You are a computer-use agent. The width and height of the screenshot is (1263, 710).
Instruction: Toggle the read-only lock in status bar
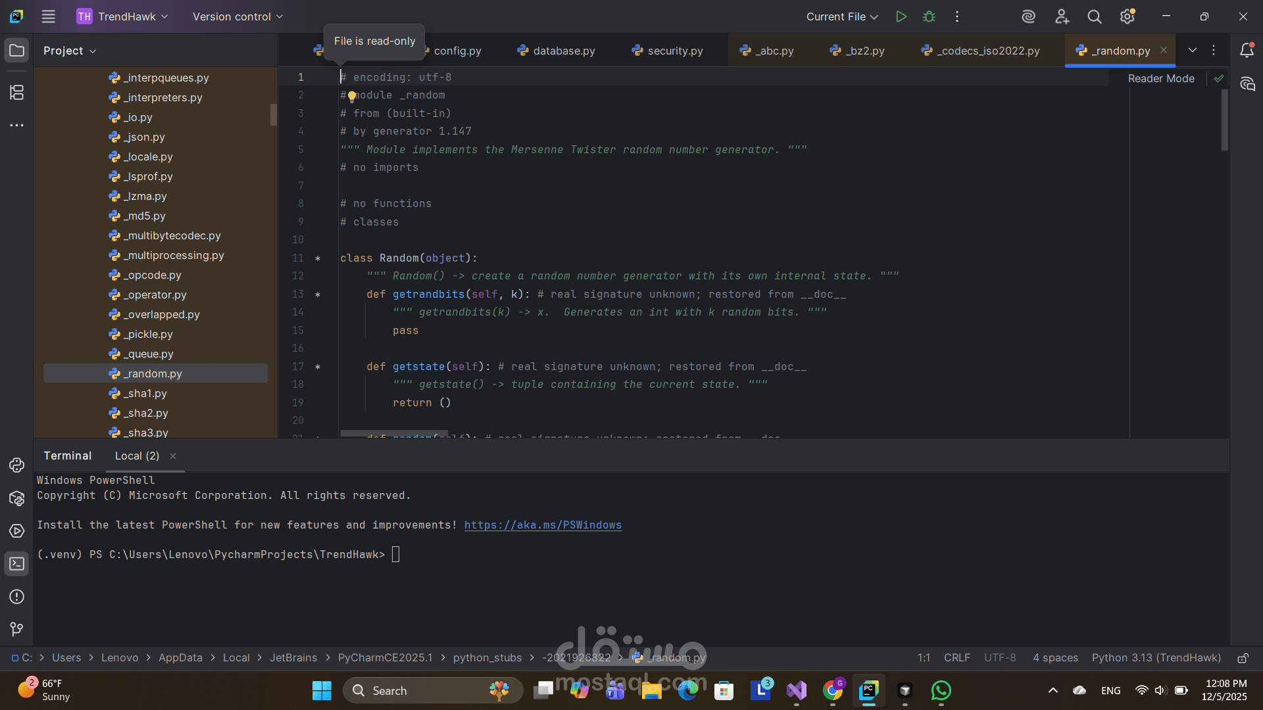coord(1243,658)
